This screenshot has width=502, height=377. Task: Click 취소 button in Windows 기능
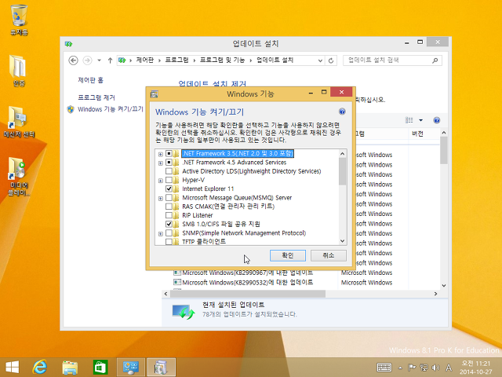[x=329, y=255]
